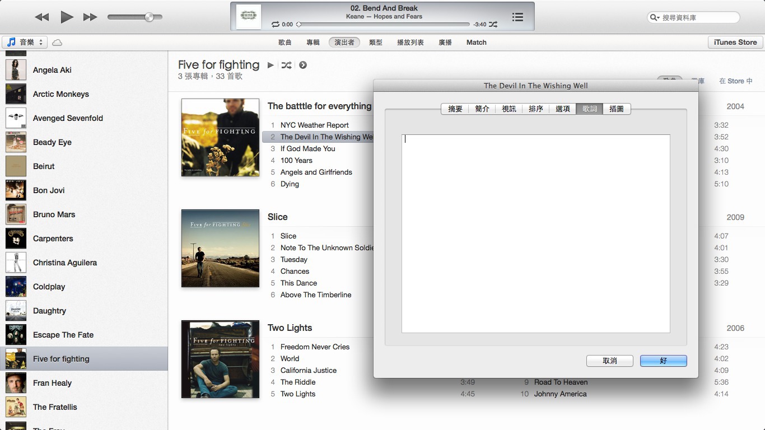Click the playback progress bar

[384, 25]
